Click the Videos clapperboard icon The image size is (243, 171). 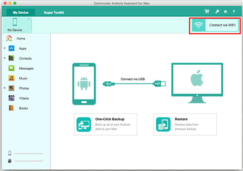[11, 98]
